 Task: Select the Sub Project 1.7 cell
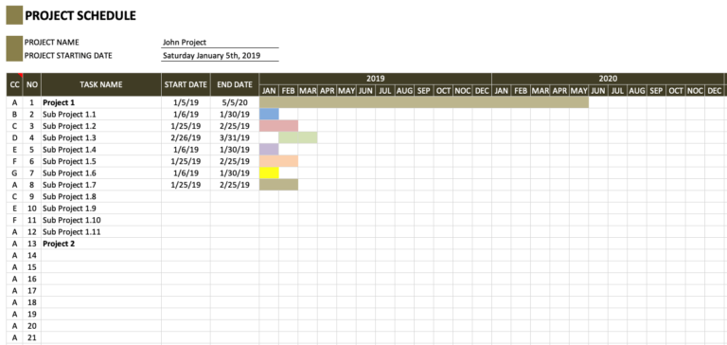coord(101,185)
